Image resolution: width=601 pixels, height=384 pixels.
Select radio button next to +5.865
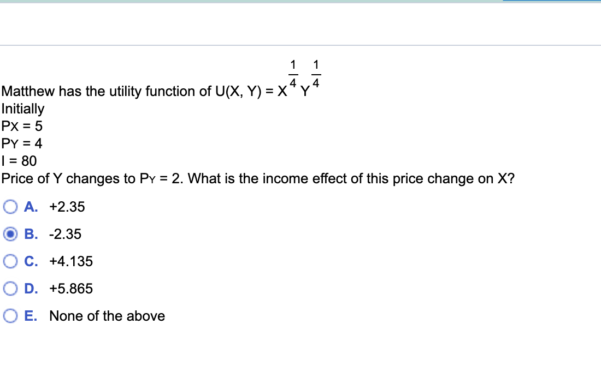click(10, 288)
